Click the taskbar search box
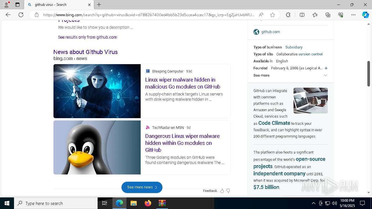Screen dimensions: 372x209 [x=56, y=203]
